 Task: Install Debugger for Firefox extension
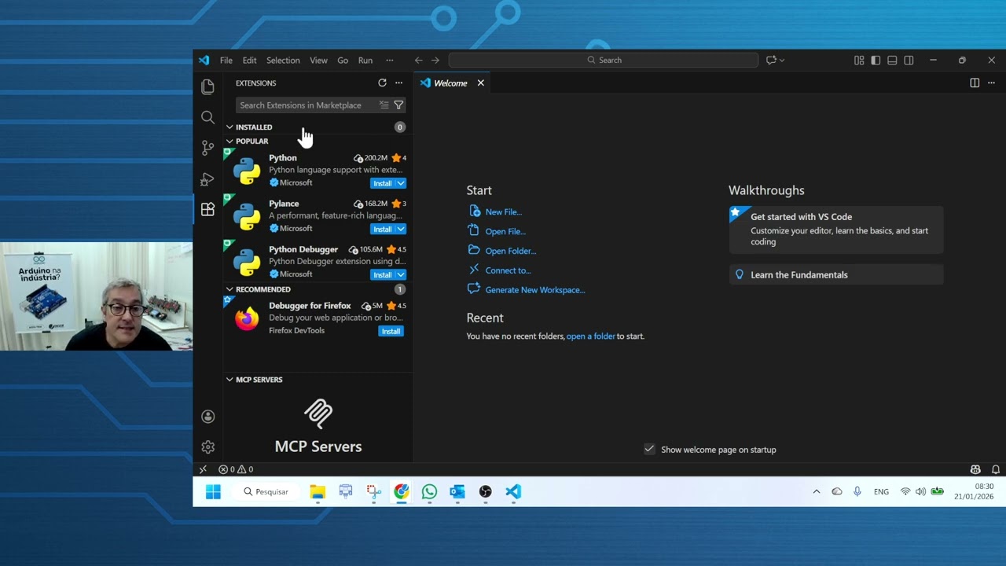pos(391,331)
